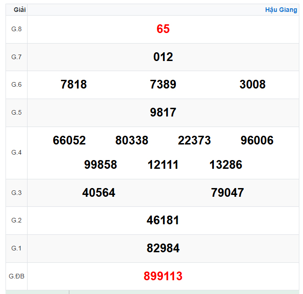The width and height of the screenshot is (303, 294).
Task: Select G.4 number 13286
Action: tap(226, 165)
